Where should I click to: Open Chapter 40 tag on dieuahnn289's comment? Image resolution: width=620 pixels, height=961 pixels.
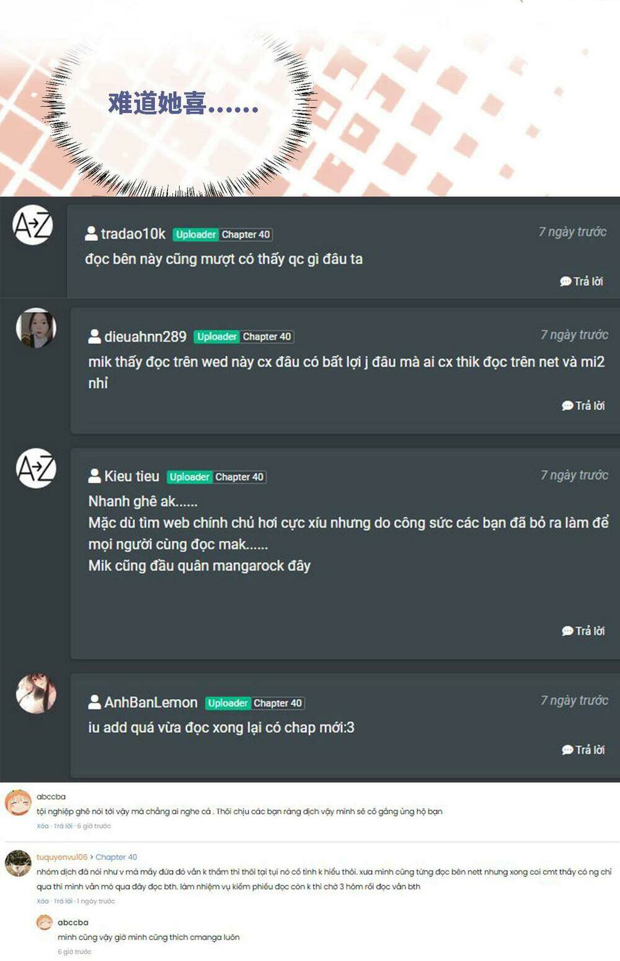tap(267, 336)
